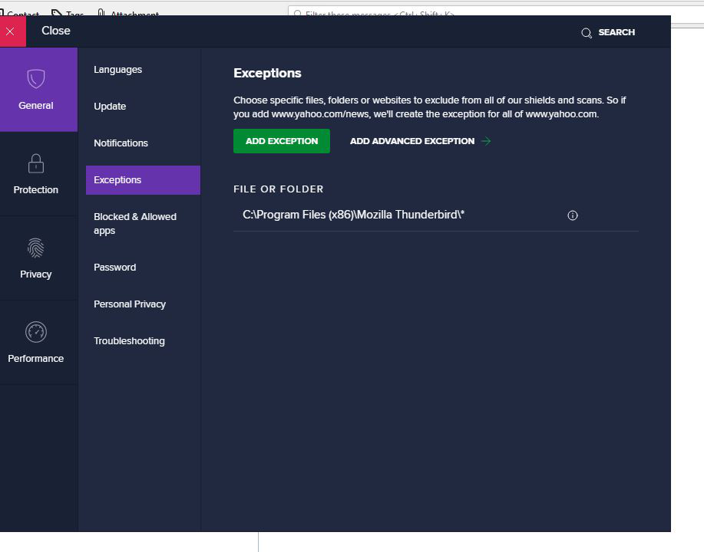Open the Performance gauge section
Image resolution: width=704 pixels, height=552 pixels.
[x=36, y=333]
